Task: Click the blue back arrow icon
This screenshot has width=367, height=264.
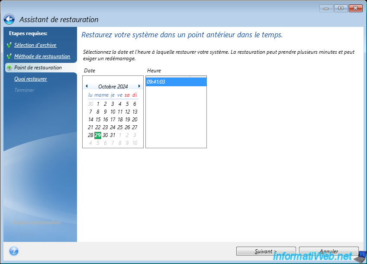Action: 9,20
